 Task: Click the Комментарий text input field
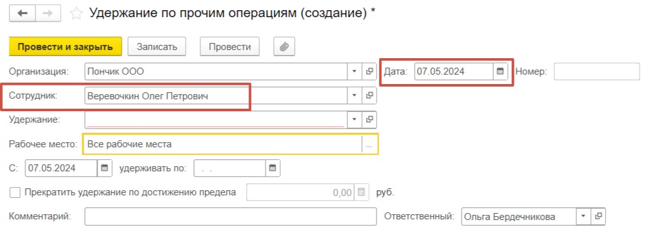tap(230, 217)
